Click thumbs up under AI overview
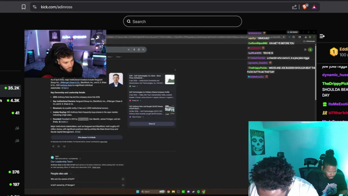This screenshot has height=196, width=348. [58, 146]
